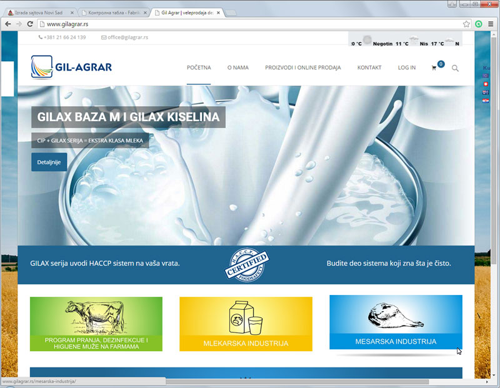Click the browser back arrow

[x=7, y=24]
